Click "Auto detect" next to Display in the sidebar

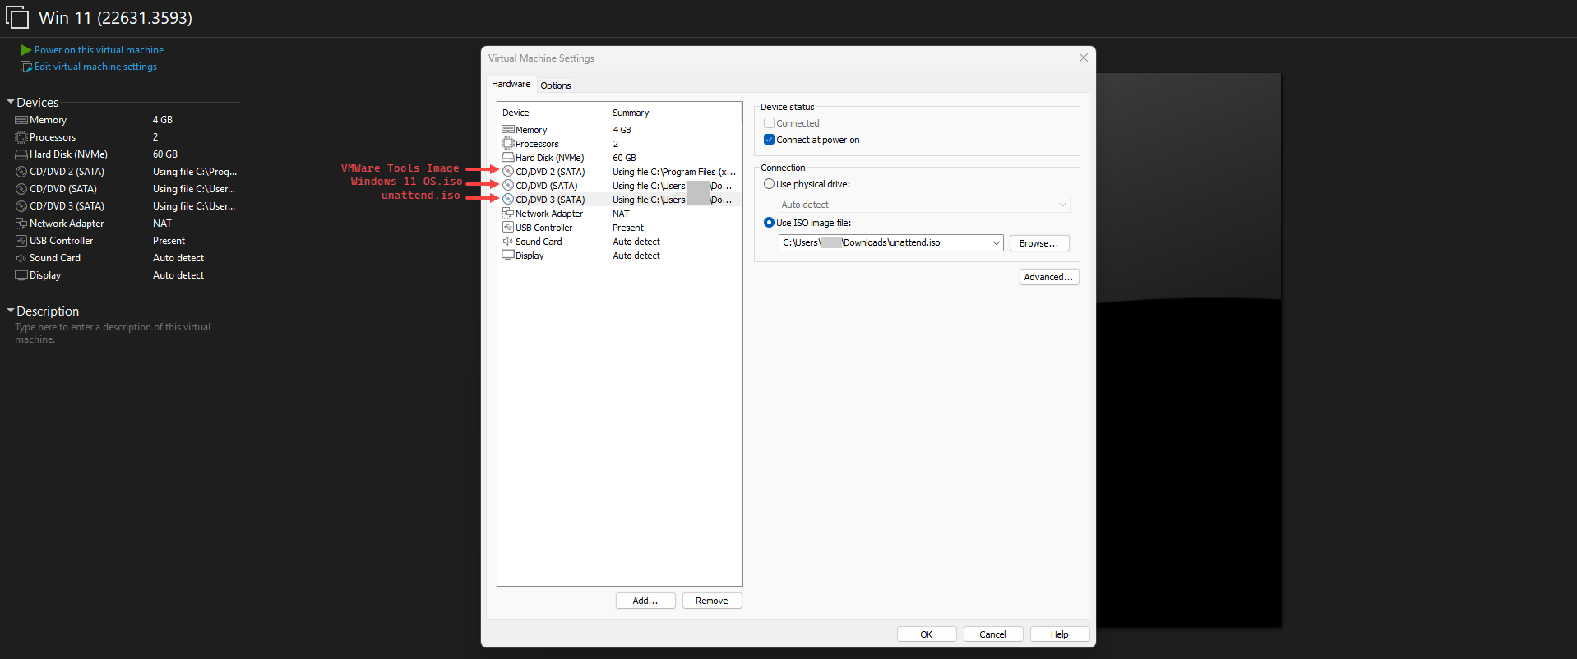pos(178,275)
